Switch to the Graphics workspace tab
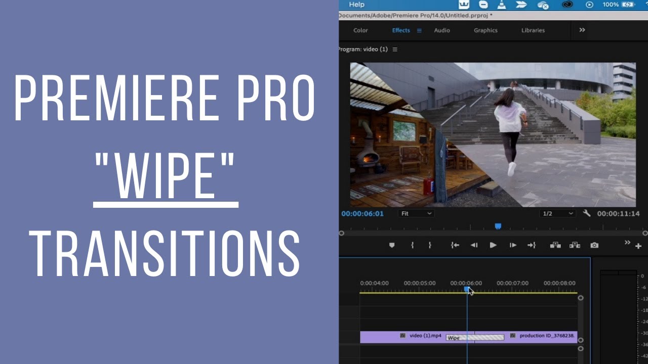This screenshot has width=648, height=364. (485, 30)
